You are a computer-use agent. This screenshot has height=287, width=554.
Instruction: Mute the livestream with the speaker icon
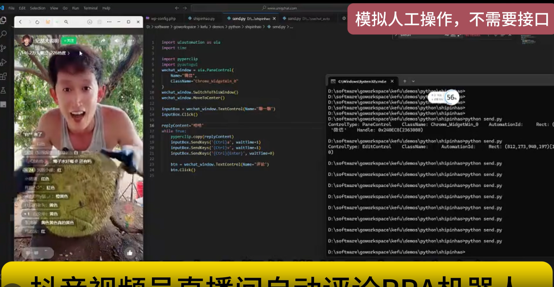pos(117,41)
